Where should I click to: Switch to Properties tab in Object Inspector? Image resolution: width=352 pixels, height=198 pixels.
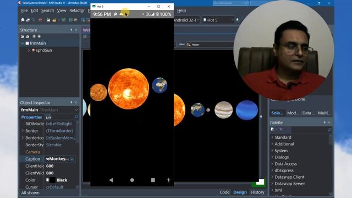pos(31,117)
